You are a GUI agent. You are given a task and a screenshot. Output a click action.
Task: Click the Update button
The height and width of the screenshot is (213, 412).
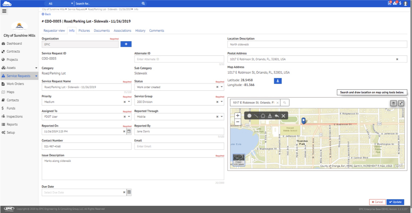[x=395, y=202]
